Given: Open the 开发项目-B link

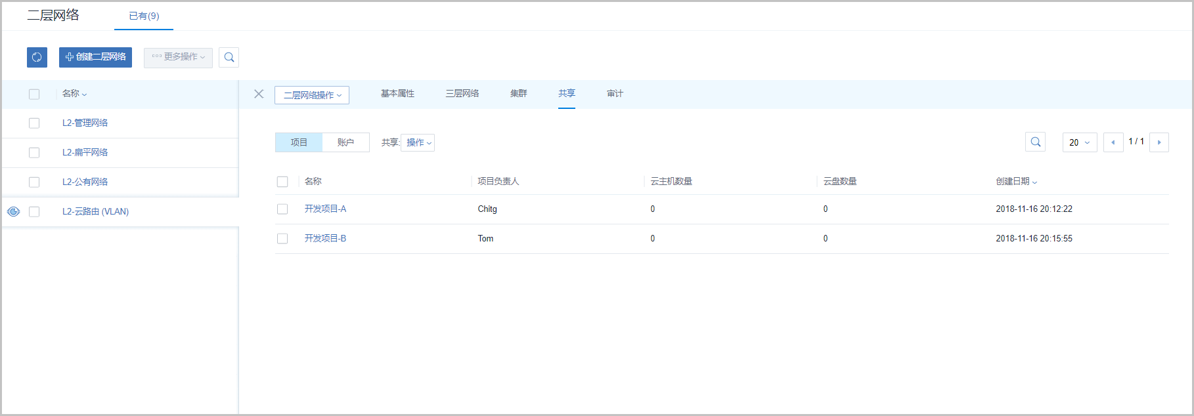Looking at the screenshot, I should pos(325,238).
